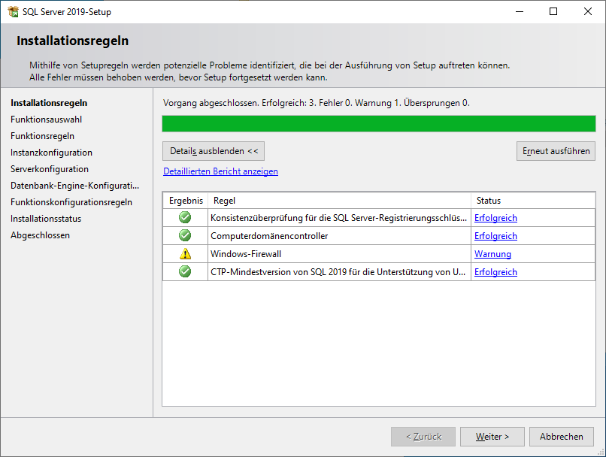Open Erfolgreich status link for Computerdomänencontroller
The image size is (606, 457).
pos(495,236)
